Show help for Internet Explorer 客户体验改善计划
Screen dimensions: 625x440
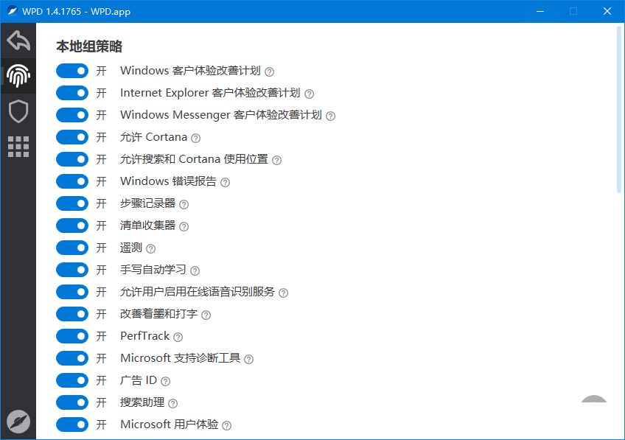click(310, 94)
